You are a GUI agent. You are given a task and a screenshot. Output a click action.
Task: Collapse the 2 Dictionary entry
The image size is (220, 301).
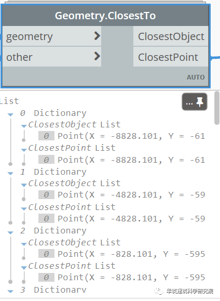coord(10,232)
